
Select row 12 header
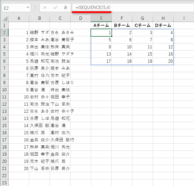(4, 104)
